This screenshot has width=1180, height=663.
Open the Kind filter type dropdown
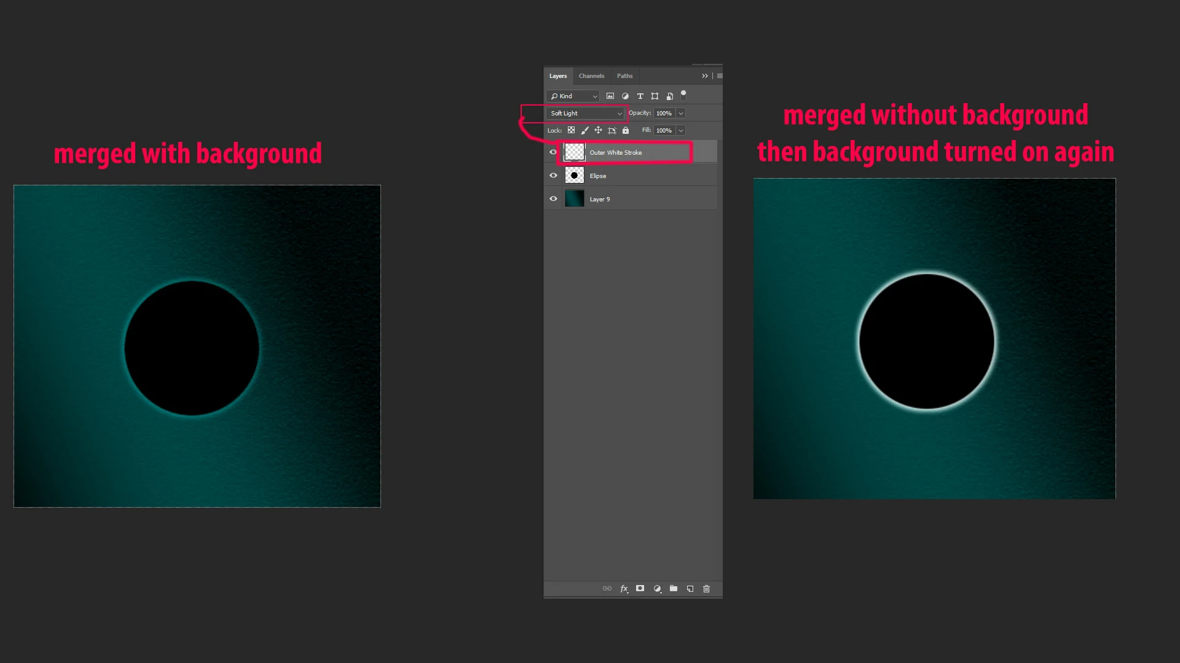(x=573, y=96)
